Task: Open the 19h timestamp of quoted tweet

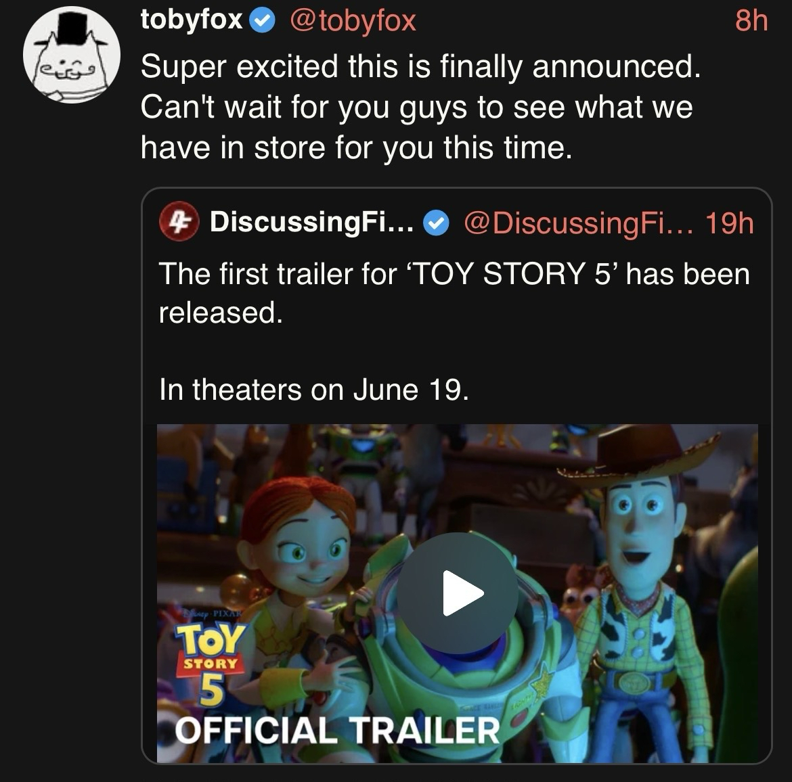Action: pos(728,222)
